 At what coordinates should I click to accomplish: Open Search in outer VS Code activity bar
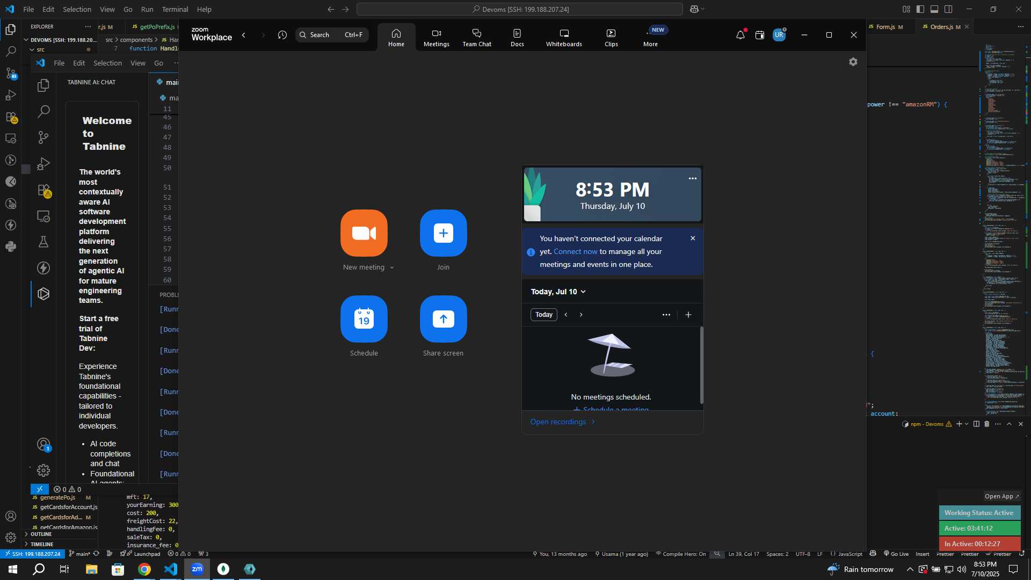pos(11,52)
